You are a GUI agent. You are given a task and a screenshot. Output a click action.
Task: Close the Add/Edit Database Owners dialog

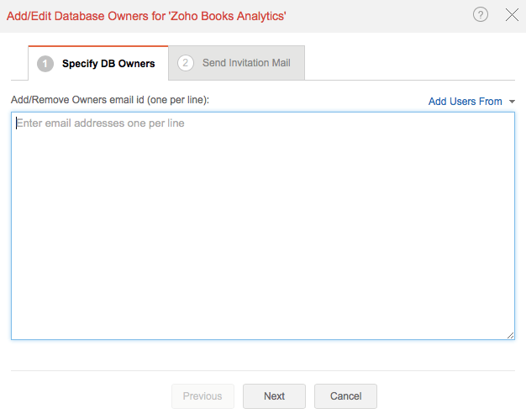pyautogui.click(x=512, y=14)
